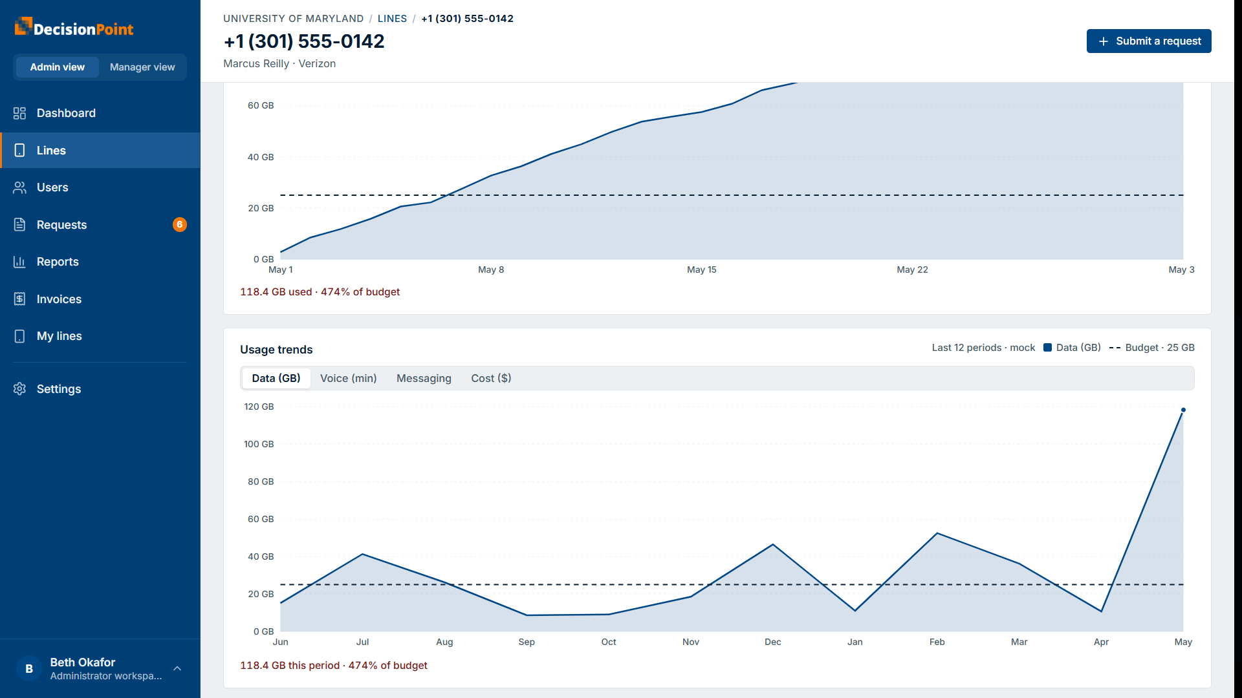This screenshot has height=698, width=1242.
Task: Click the DecisionPoint logo icon
Action: (23, 26)
